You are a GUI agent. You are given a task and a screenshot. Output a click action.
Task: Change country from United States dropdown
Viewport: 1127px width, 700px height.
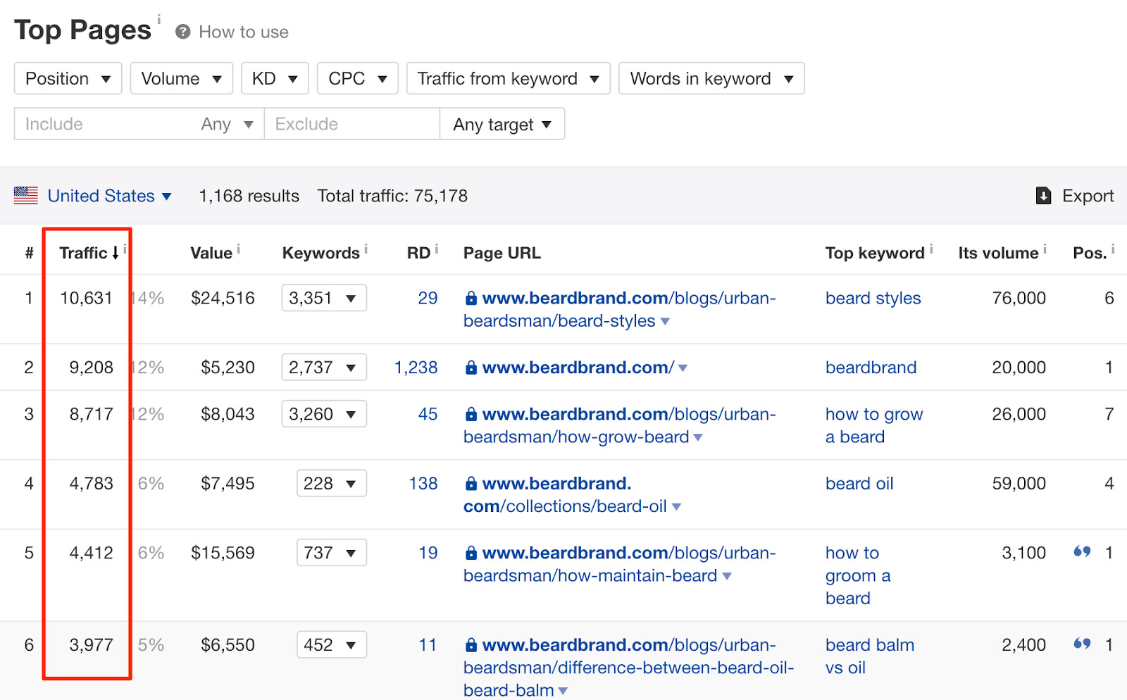tap(109, 196)
